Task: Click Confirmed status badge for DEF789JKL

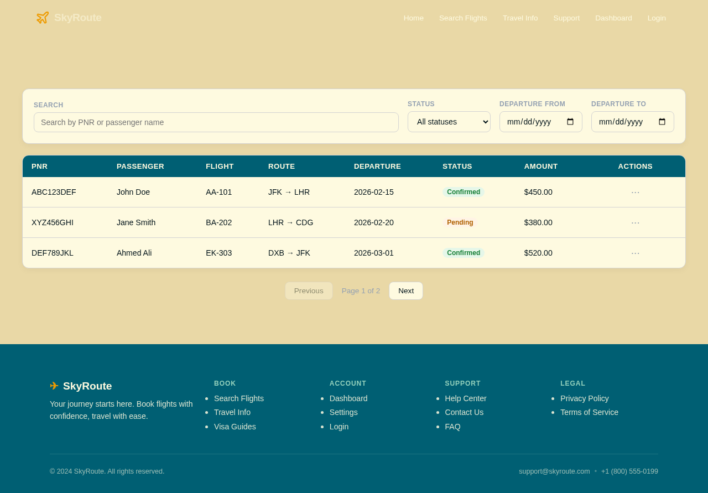Action: point(464,253)
